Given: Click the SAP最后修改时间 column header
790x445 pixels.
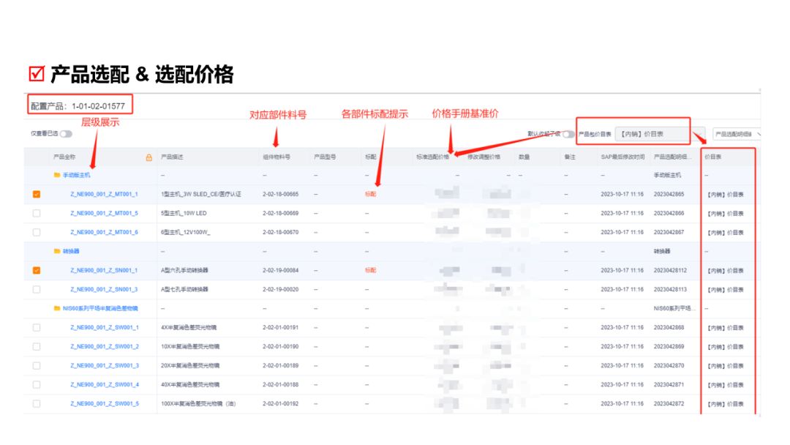Looking at the screenshot, I should [622, 157].
